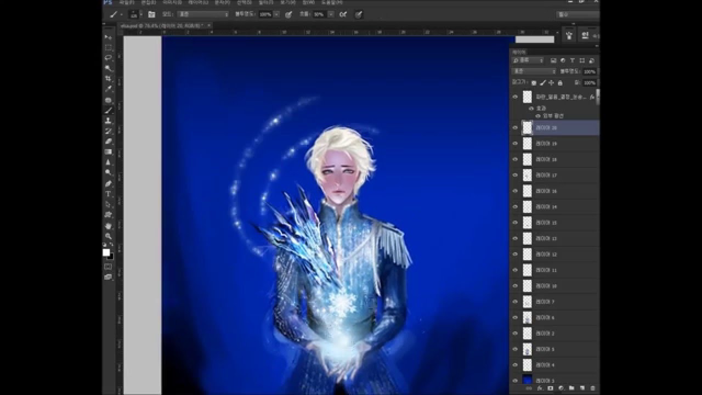Toggle visibility of the topmost layer
Image resolution: width=702 pixels, height=395 pixels.
515,97
